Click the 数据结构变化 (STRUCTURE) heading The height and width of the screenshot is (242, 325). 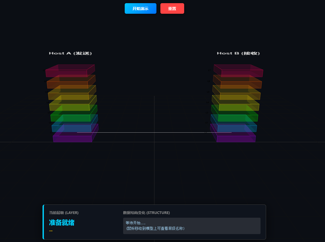click(x=145, y=213)
